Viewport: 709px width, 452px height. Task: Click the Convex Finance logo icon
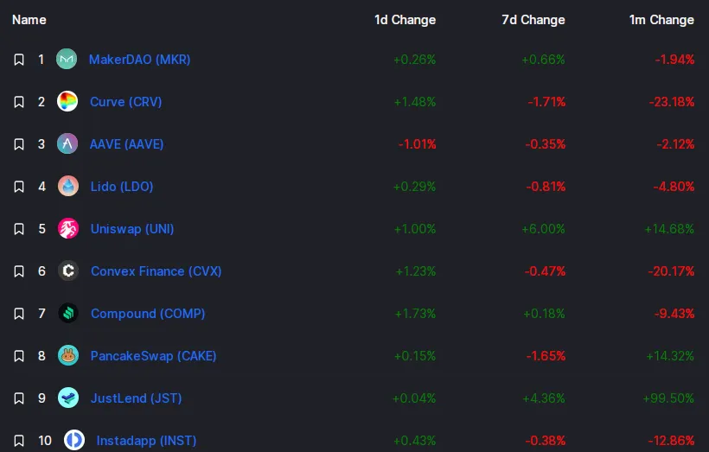pos(68,271)
